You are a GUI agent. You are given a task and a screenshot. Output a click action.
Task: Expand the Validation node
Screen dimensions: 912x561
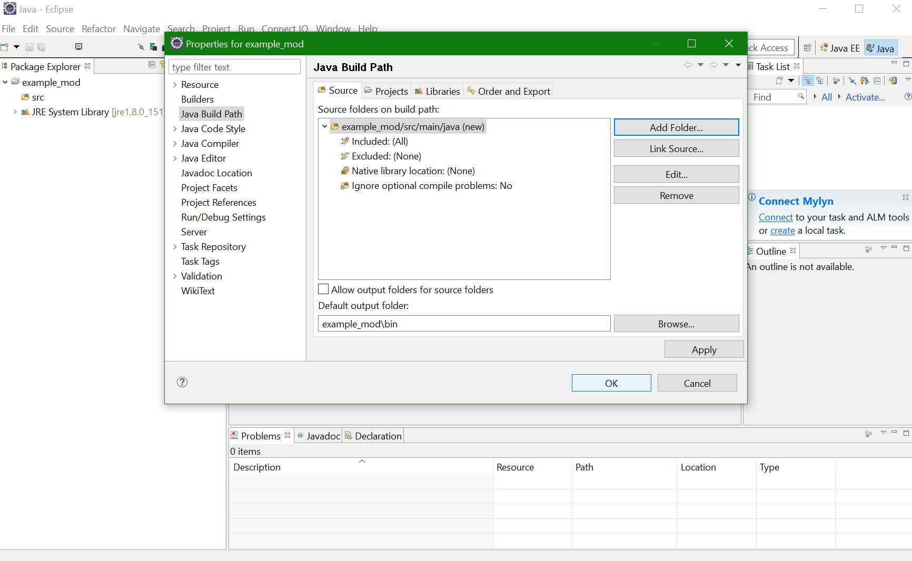pos(175,276)
